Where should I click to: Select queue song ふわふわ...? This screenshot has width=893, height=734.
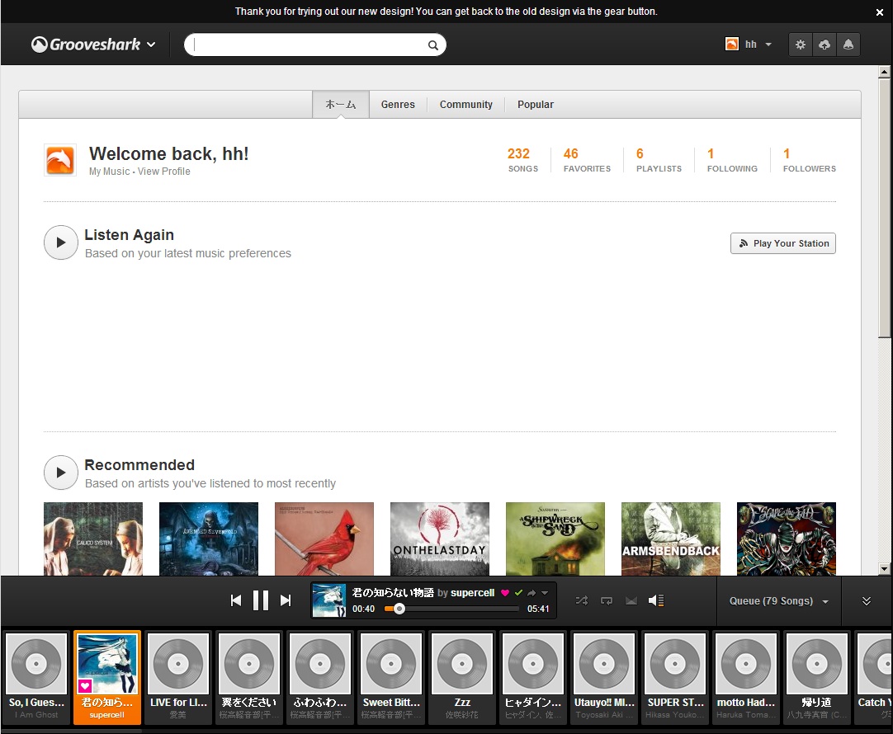pyautogui.click(x=320, y=677)
